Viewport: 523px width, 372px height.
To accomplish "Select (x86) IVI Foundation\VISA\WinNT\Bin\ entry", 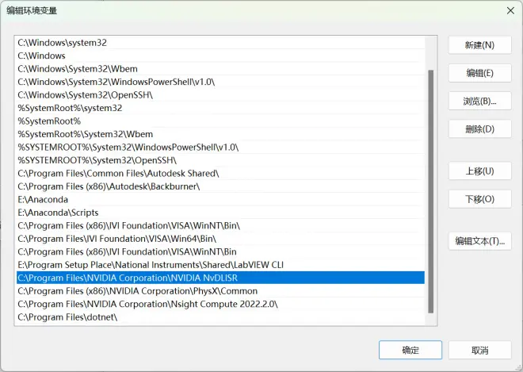I will [x=220, y=225].
